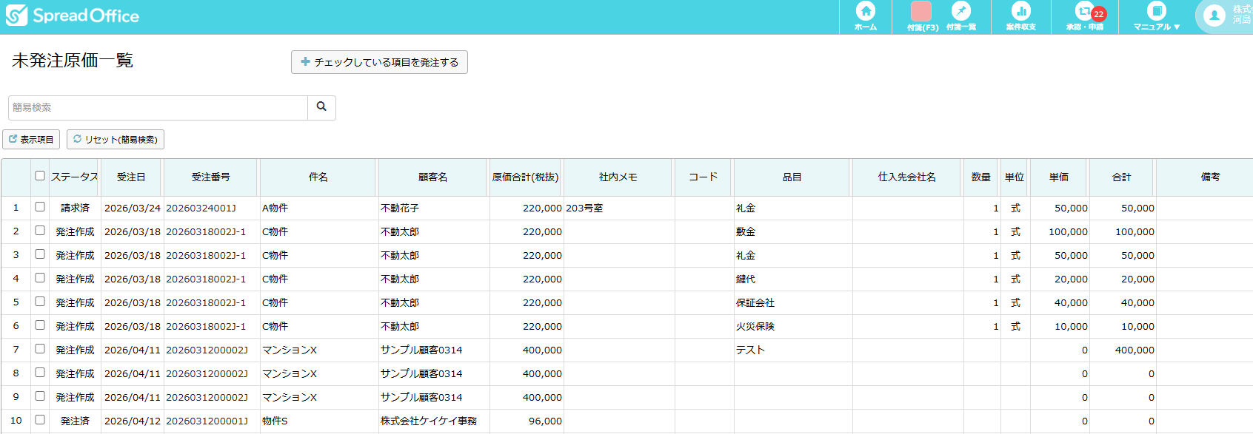The height and width of the screenshot is (434, 1253).
Task: Click the 不動花子 customer cell
Action: pyautogui.click(x=432, y=208)
